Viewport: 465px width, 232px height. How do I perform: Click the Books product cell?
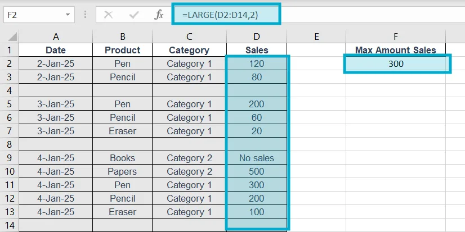click(x=122, y=158)
